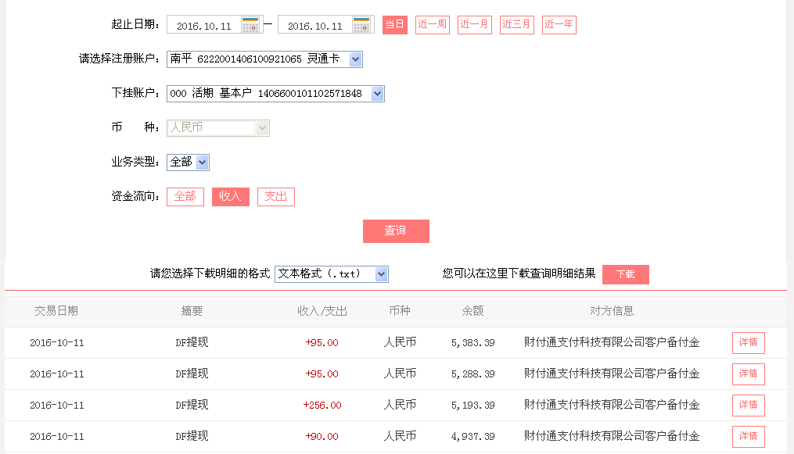Open the 币种 currency dropdown
794x454 pixels.
261,127
